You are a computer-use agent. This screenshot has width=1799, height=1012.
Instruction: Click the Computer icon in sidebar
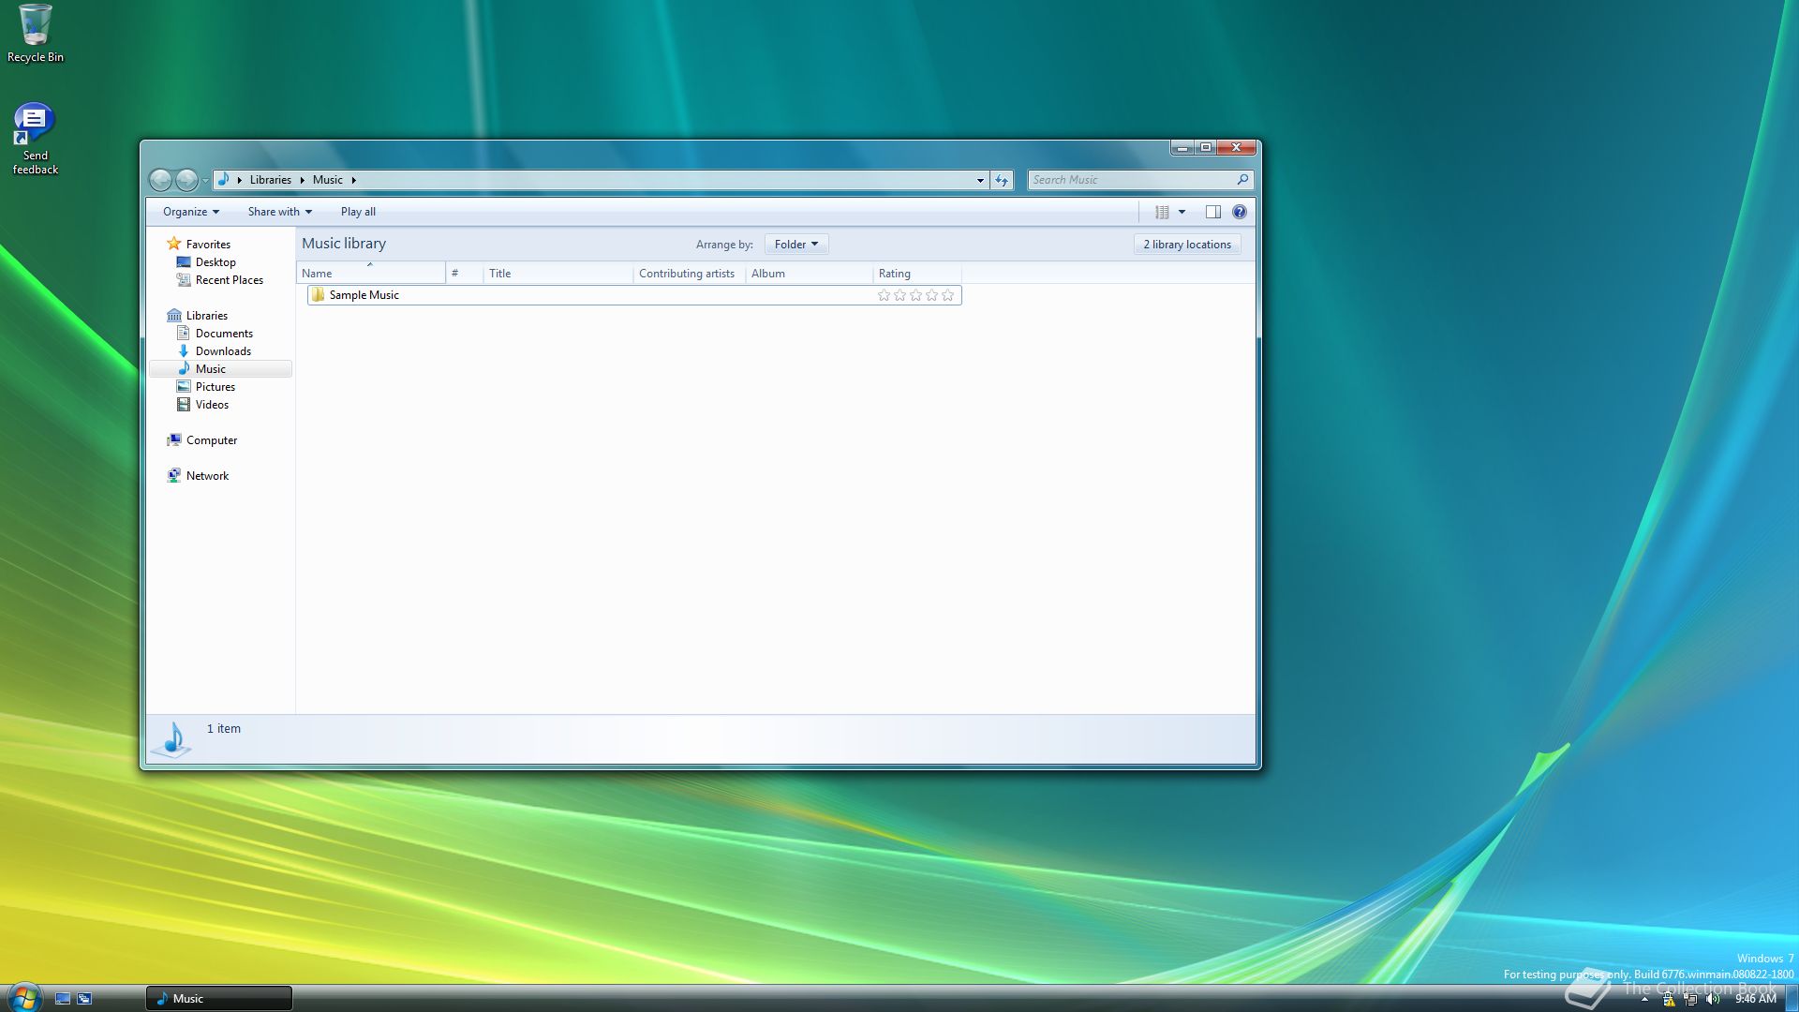173,439
